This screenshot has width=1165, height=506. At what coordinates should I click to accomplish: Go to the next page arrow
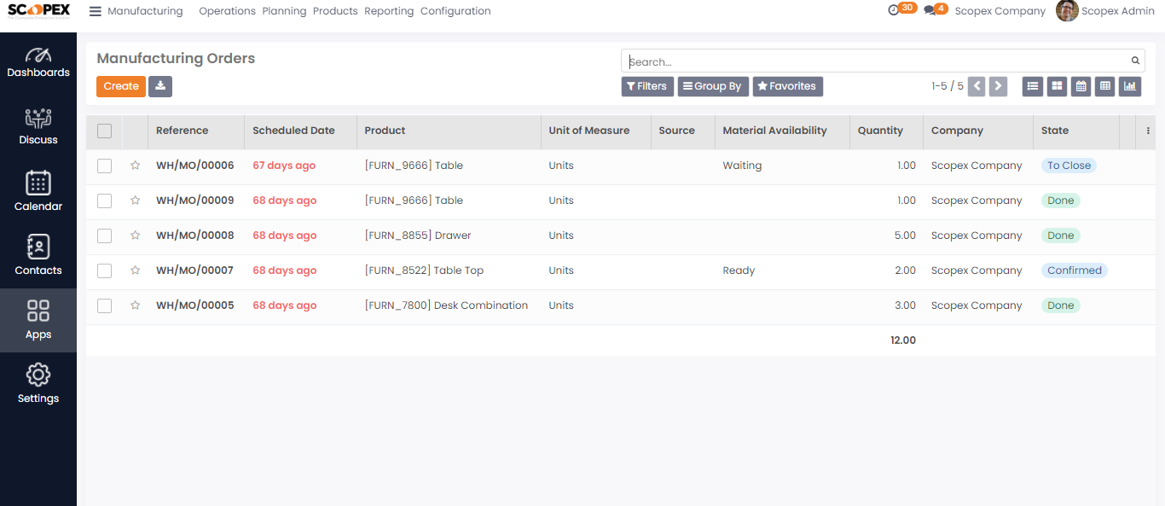click(998, 86)
